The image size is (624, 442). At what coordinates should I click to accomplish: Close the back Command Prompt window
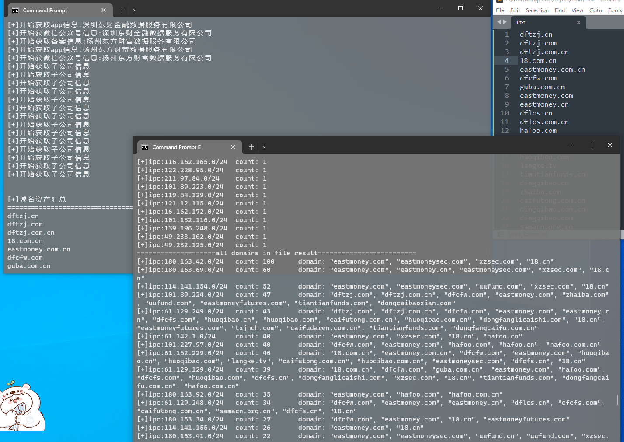pyautogui.click(x=481, y=8)
